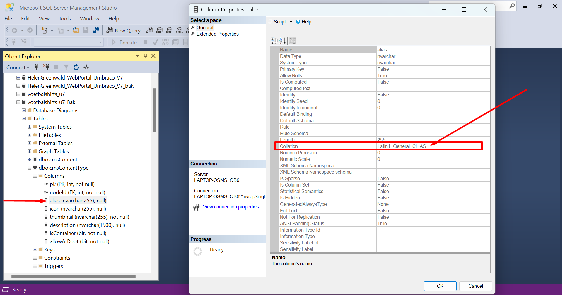Click OK in Column Properties dialog
This screenshot has width=562, height=295.
(440, 286)
